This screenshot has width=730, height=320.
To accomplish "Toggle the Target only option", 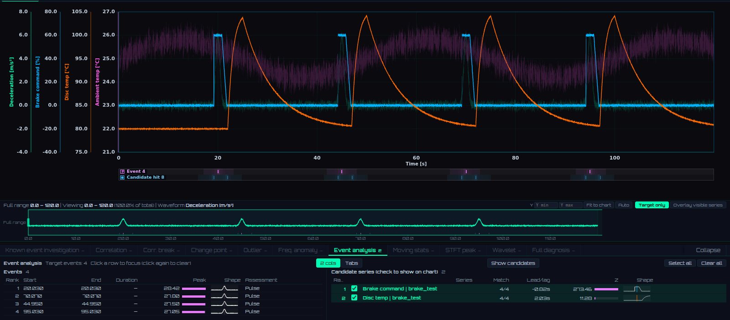I will [652, 205].
